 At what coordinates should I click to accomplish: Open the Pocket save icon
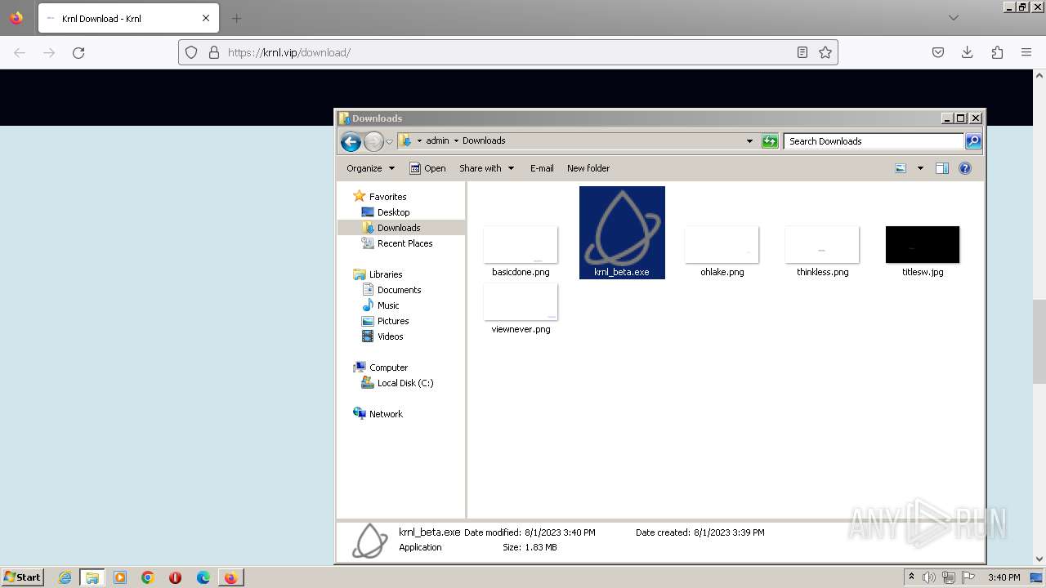938,52
